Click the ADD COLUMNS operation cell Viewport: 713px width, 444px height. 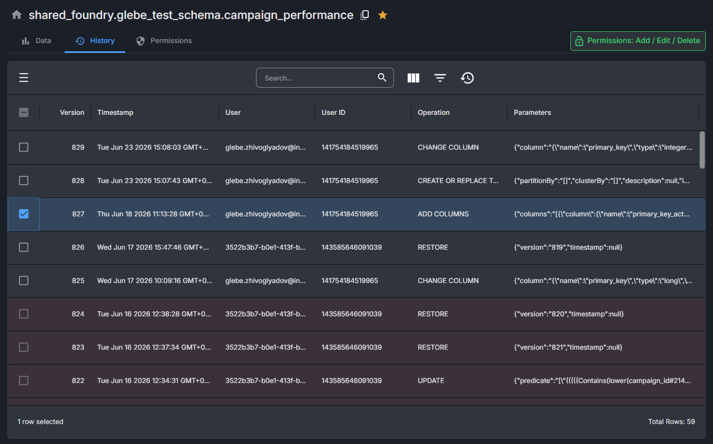click(x=443, y=214)
